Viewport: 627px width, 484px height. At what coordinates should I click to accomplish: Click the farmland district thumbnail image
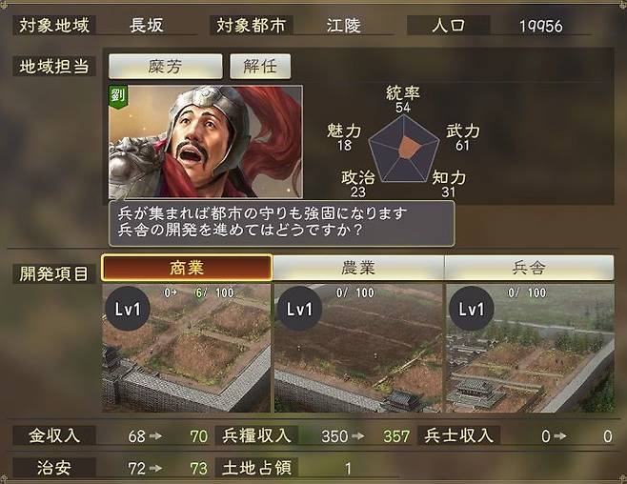358,348
